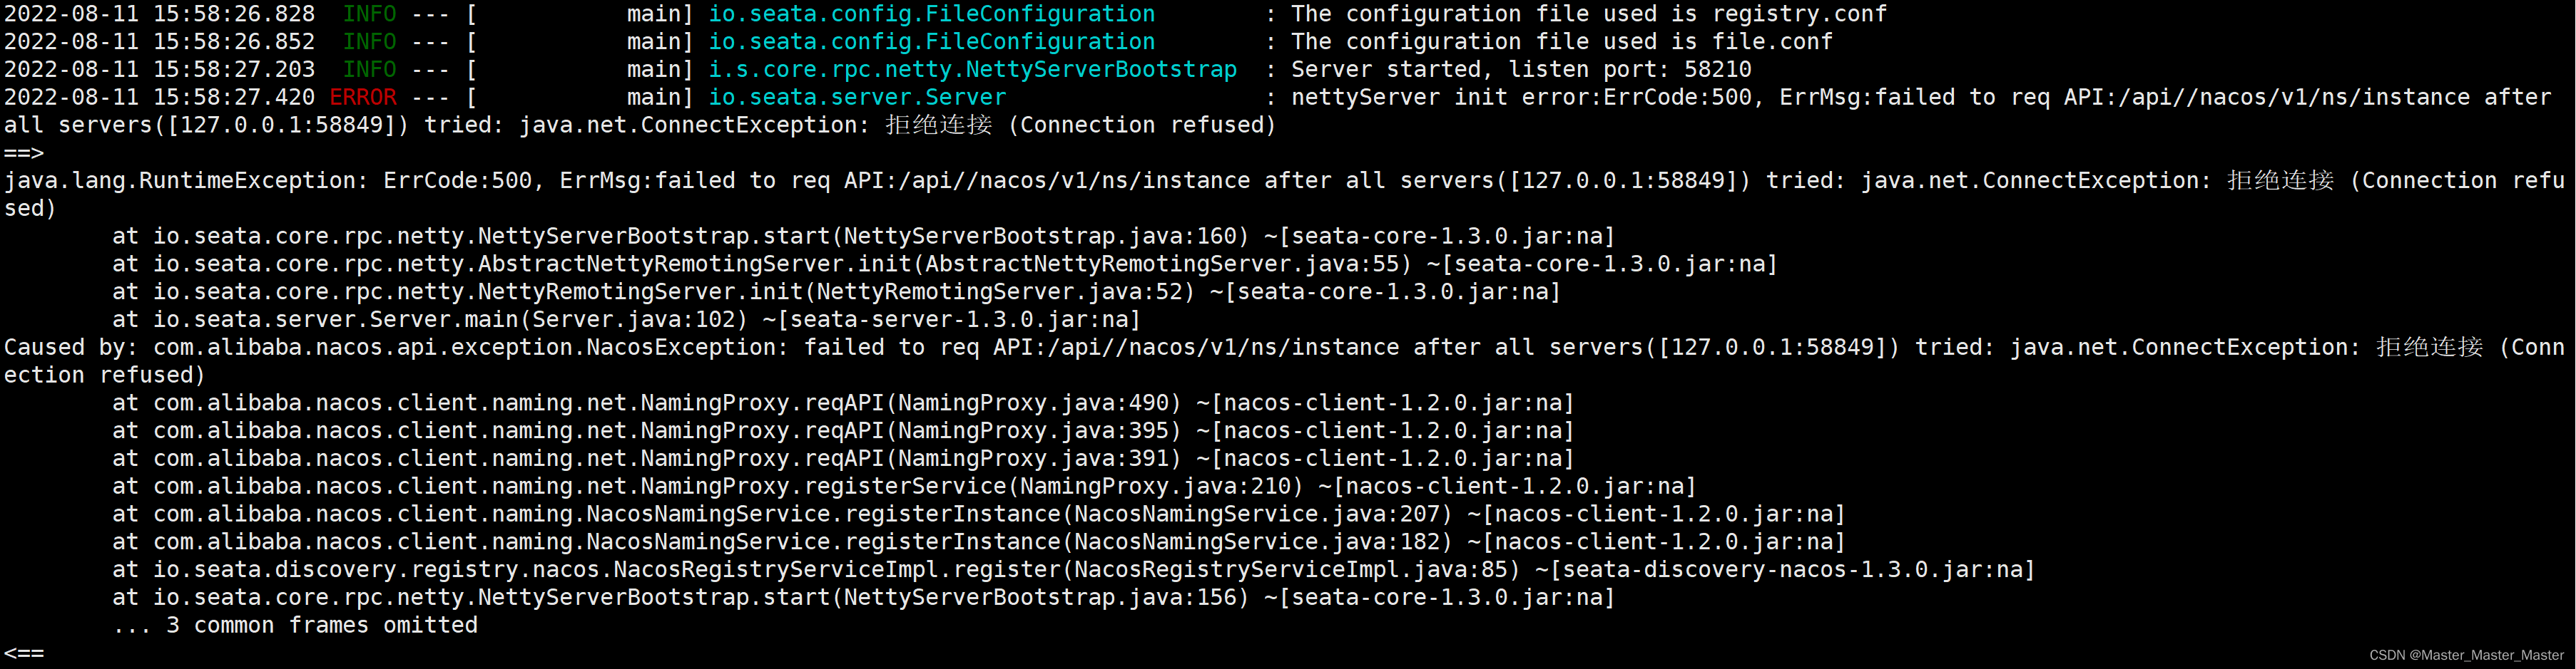Click 'ection refused)' wrapped line
The image size is (2576, 669).
coord(104,375)
